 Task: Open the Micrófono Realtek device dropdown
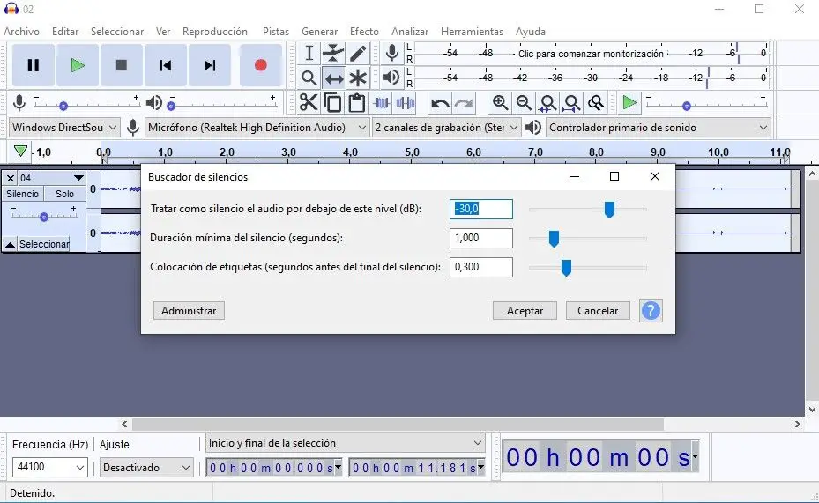point(257,128)
